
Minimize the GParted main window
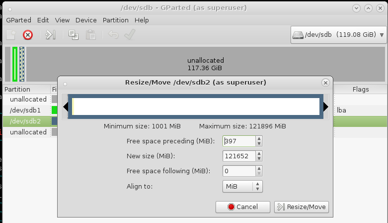coord(356,8)
